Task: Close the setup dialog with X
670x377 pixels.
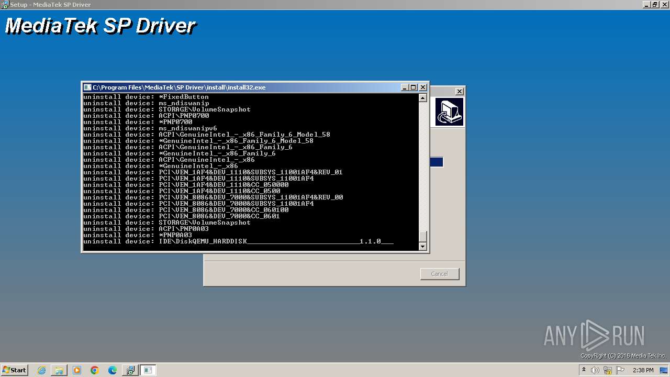Action: pyautogui.click(x=459, y=91)
